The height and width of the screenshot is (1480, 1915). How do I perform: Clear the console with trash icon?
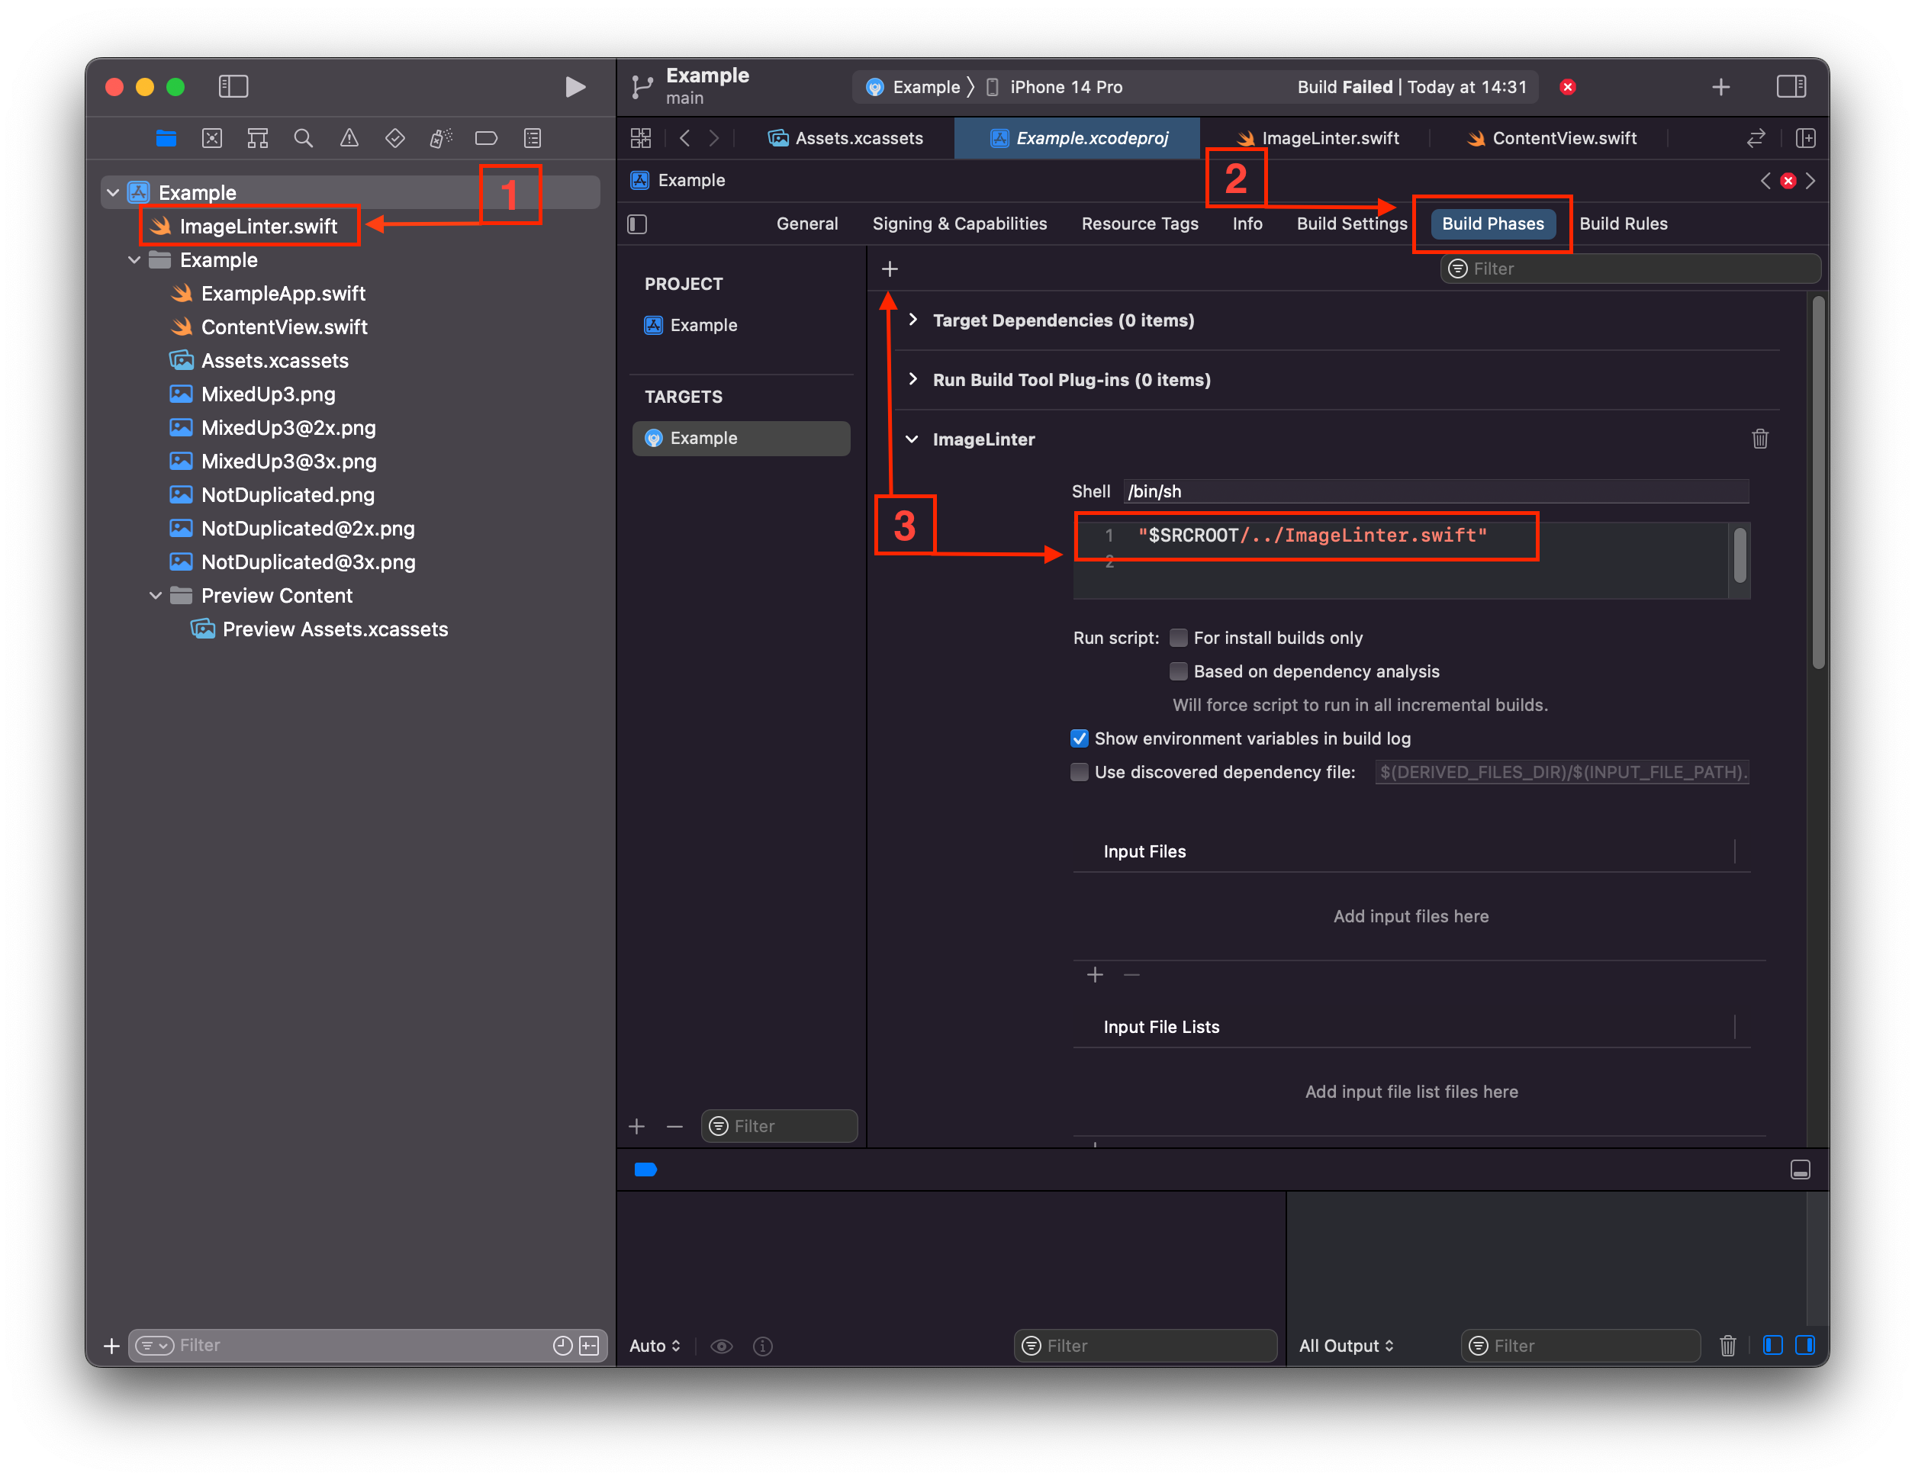pos(1727,1345)
